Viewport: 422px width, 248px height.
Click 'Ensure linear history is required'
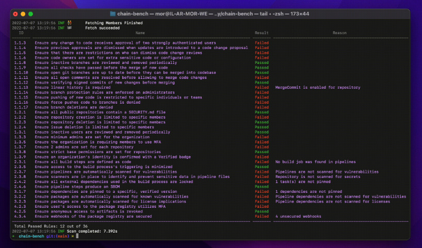(72, 88)
